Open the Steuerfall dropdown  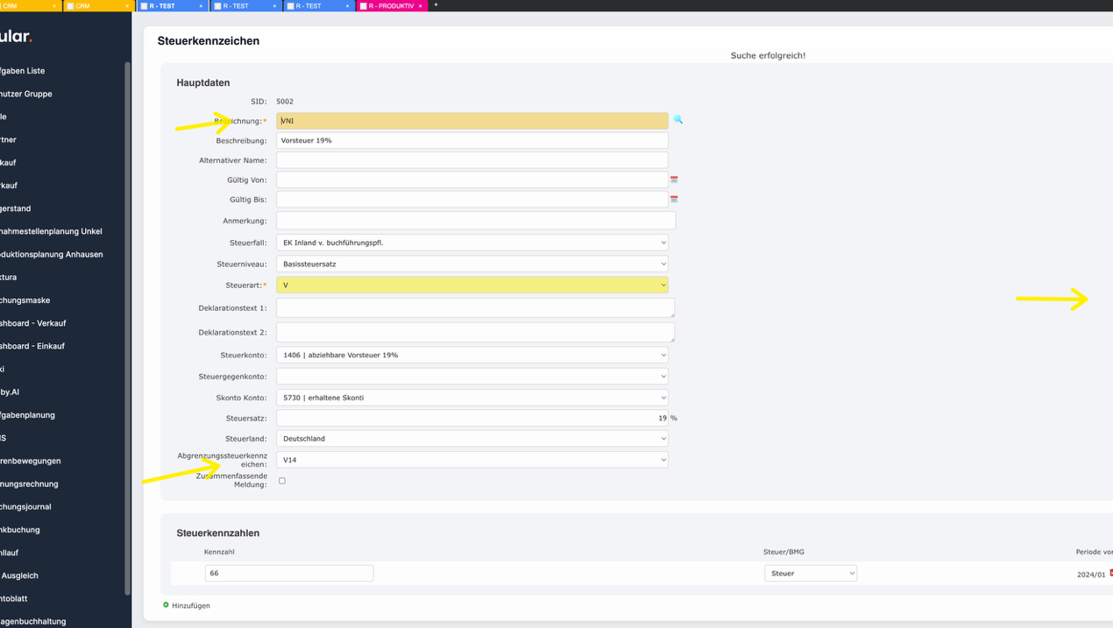tap(471, 243)
